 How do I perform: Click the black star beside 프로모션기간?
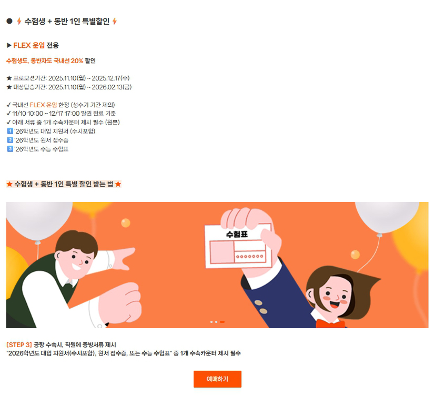point(9,78)
